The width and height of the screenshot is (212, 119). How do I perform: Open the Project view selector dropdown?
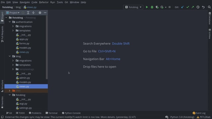[x=13, y=13]
